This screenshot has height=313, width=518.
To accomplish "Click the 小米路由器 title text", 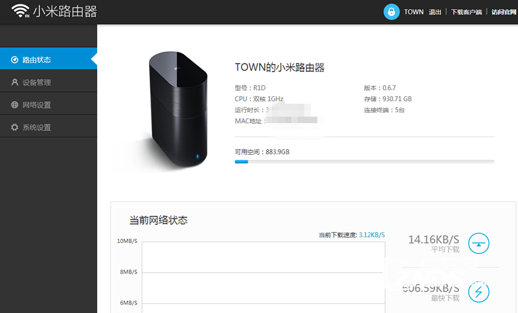I will pos(65,12).
